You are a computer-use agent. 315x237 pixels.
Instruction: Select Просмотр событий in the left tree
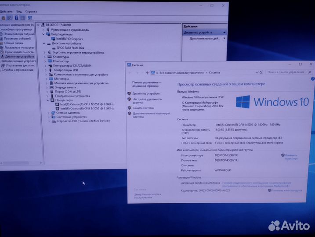(18, 39)
